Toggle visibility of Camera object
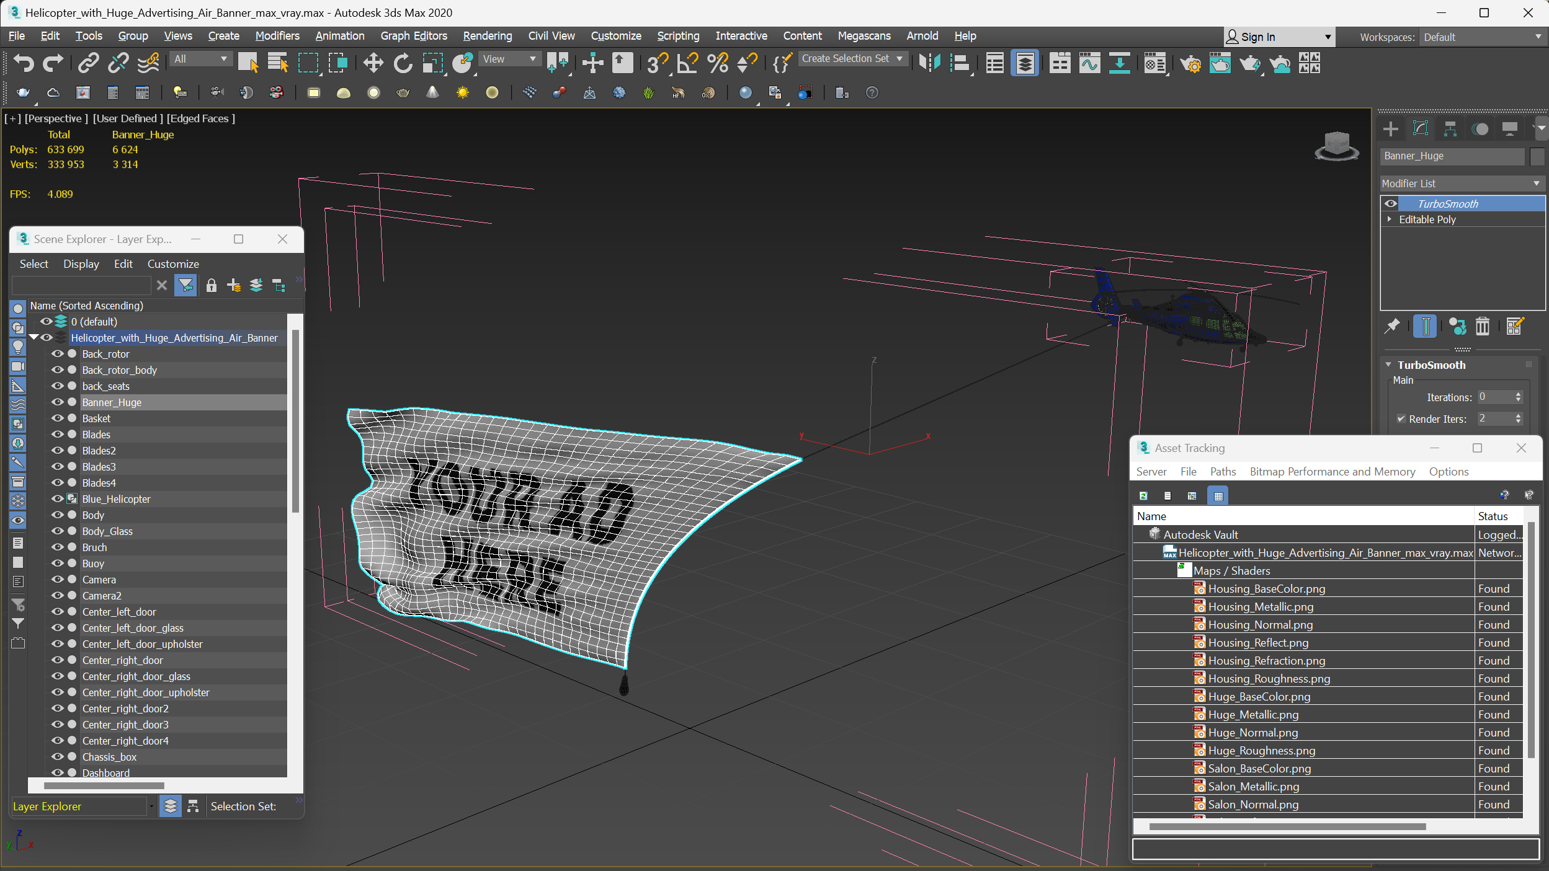Screen dimensions: 1549x871 pos(58,580)
